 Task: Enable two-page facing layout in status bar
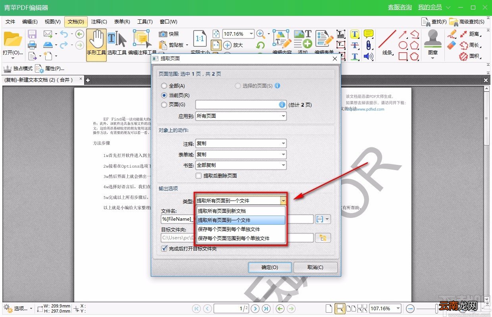click(x=351, y=308)
